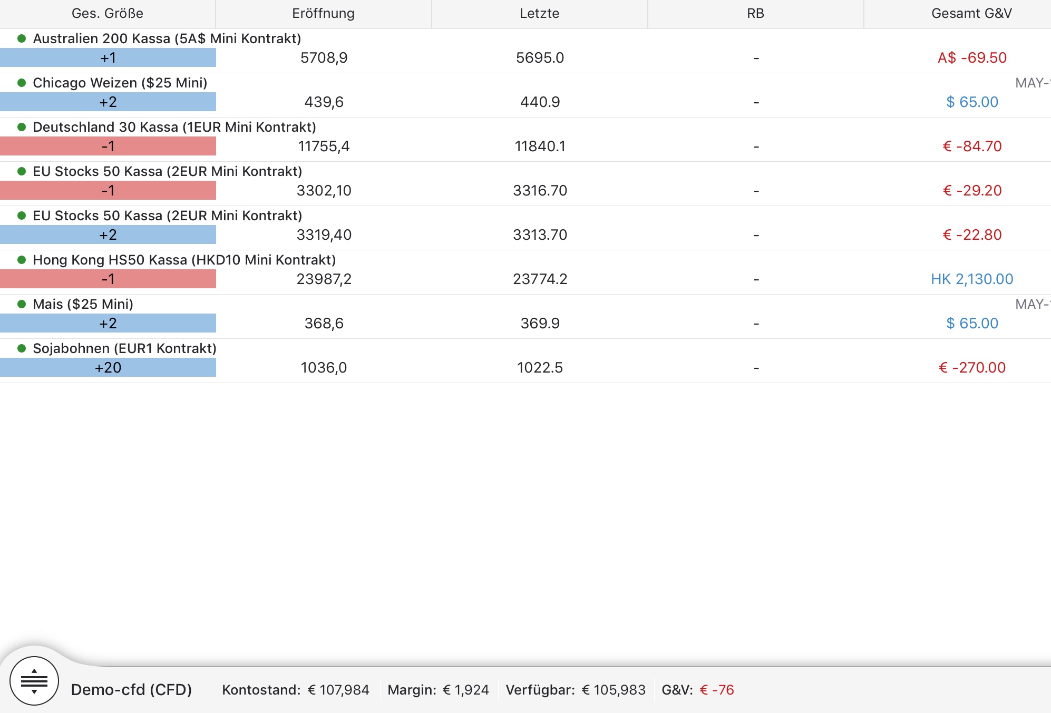This screenshot has width=1051, height=713.
Task: Click green status dot for Mais
Action: 22,304
